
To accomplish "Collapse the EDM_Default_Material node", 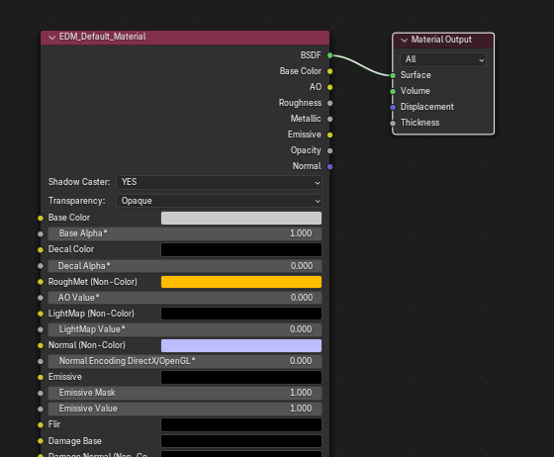I will tap(51, 37).
